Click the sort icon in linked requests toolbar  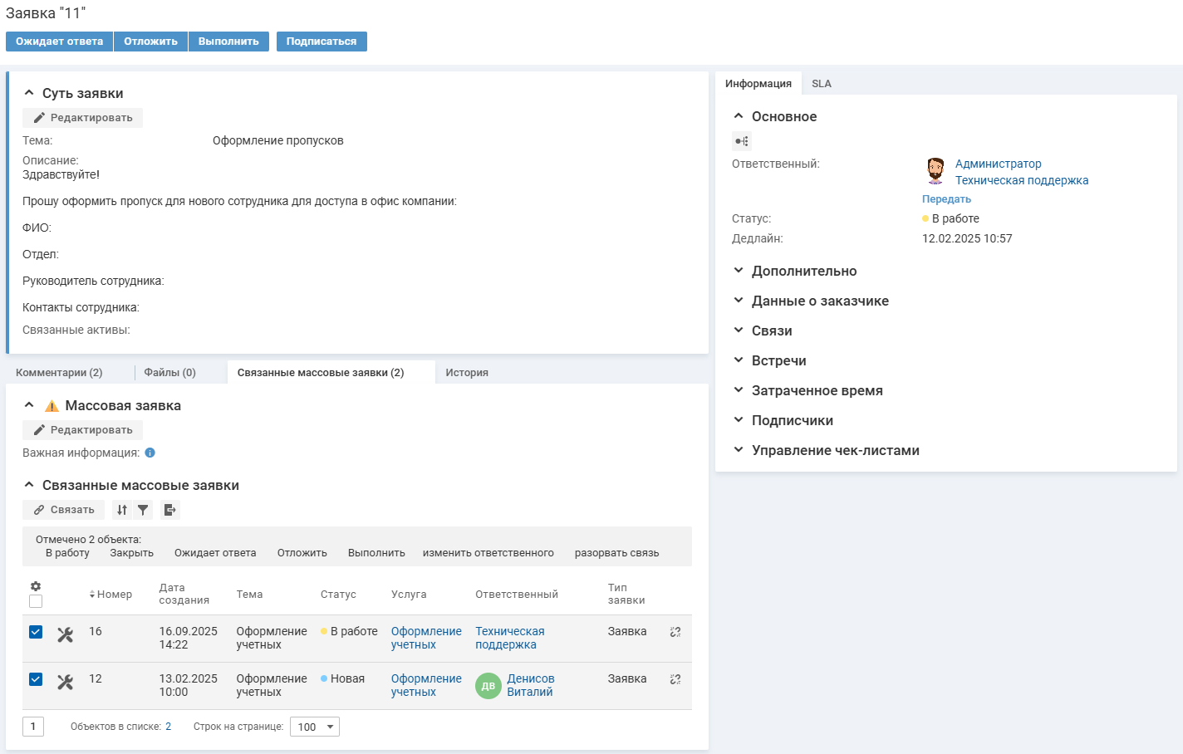(x=122, y=510)
